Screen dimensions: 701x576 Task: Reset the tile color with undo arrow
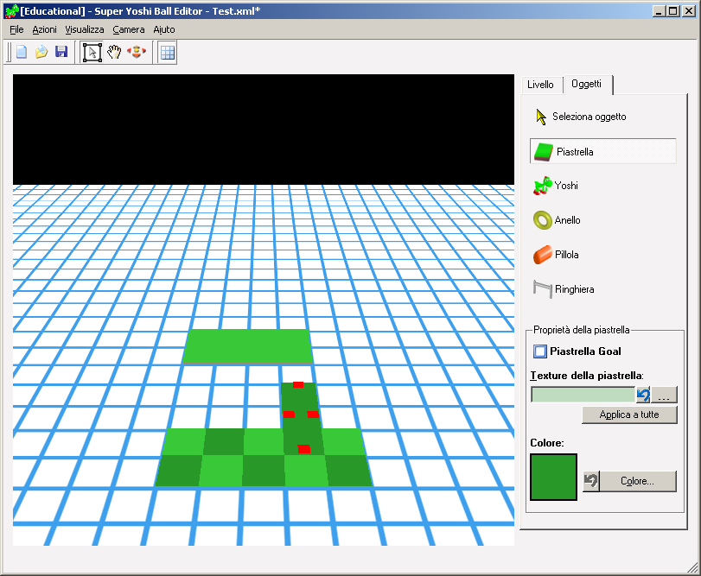[x=591, y=481]
